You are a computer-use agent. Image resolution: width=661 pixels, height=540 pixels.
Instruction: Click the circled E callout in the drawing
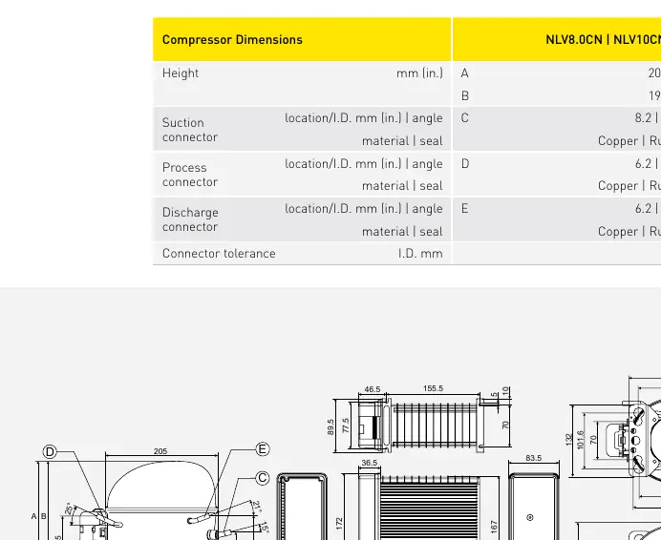[263, 449]
